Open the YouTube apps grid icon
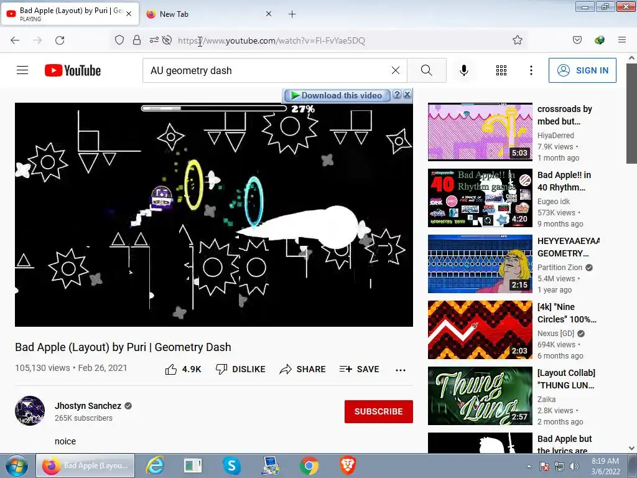The image size is (637, 478). [x=501, y=70]
